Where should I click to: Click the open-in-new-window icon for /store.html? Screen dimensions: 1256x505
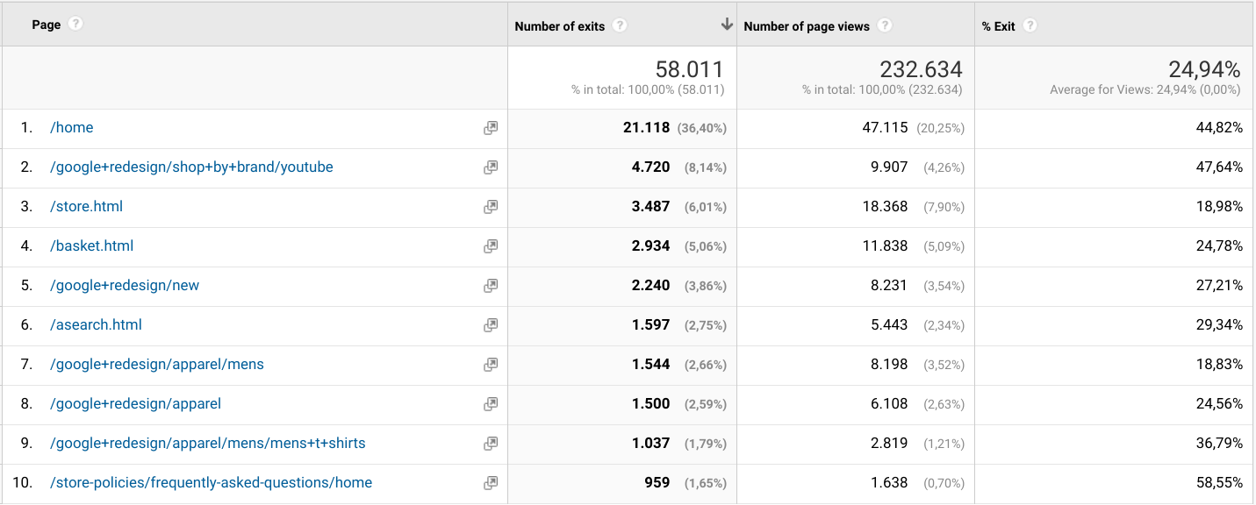491,207
